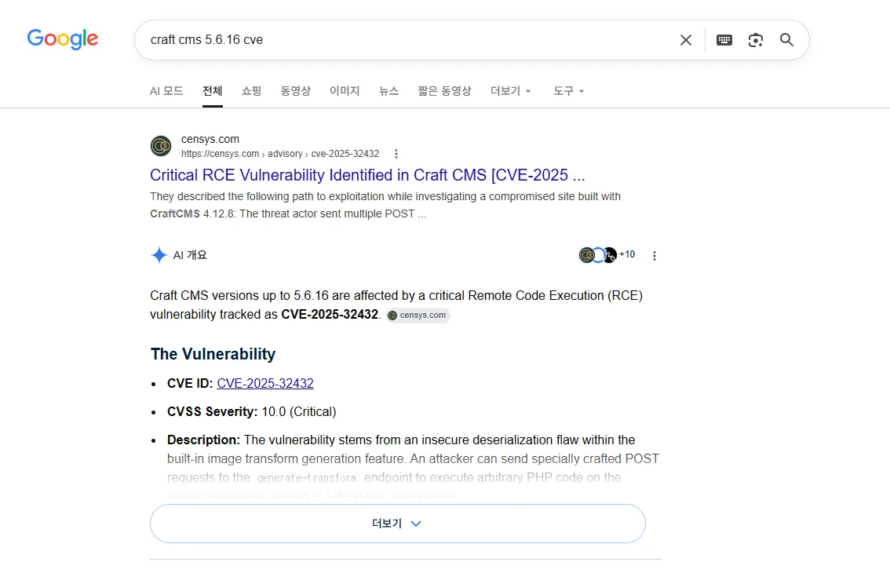Screen dimensions: 890x573
Task: Open the three-dot menu beside the censys URL
Action: 396,154
